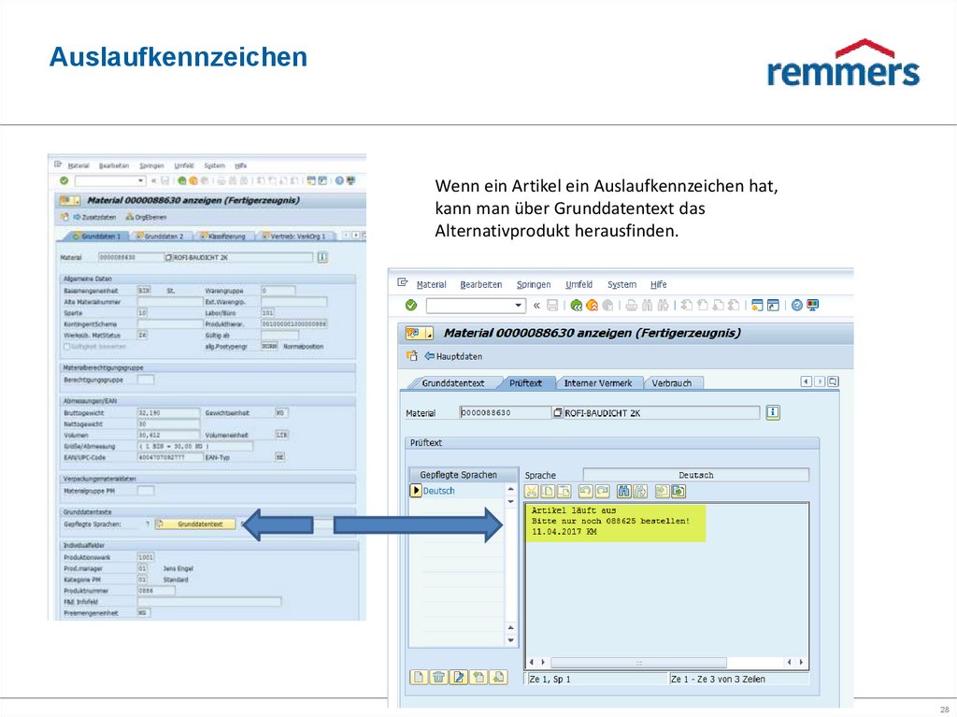Click green Back button in Prüftext window

coord(576,305)
